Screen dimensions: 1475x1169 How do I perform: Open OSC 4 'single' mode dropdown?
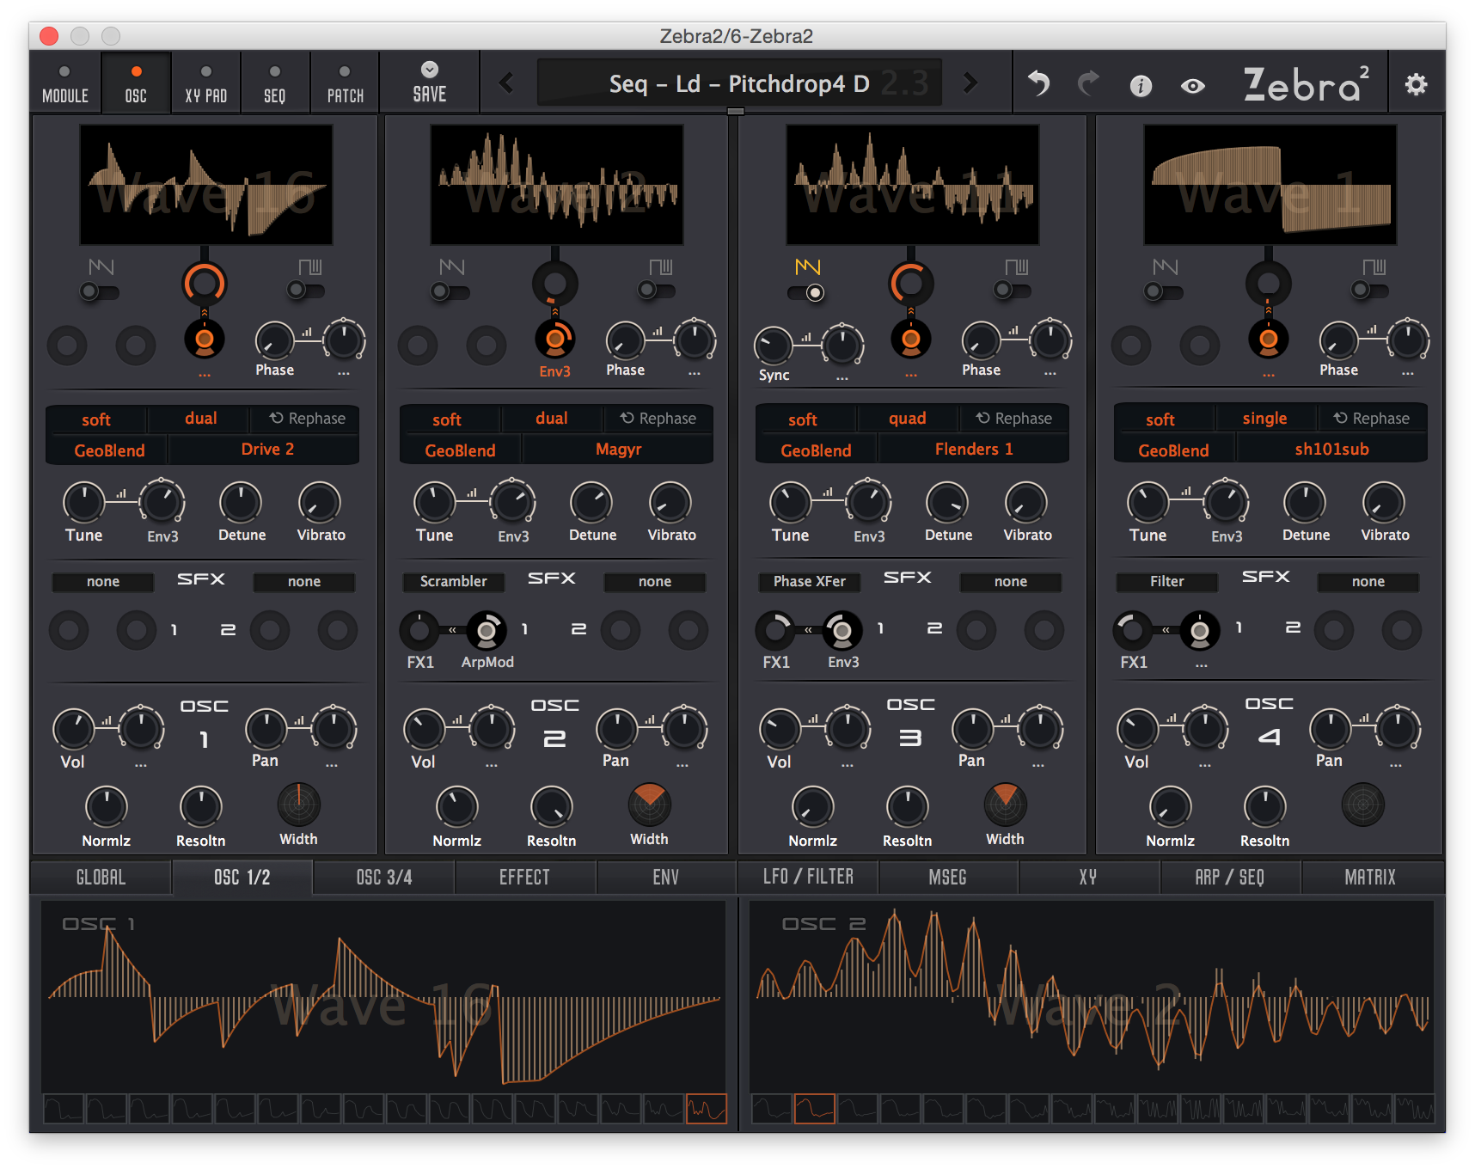1264,419
